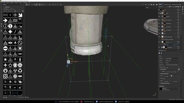Viewport: 184px width, 103px height.
Task: Toggle visibility of edge damage 2 layer
Action: 159,23
